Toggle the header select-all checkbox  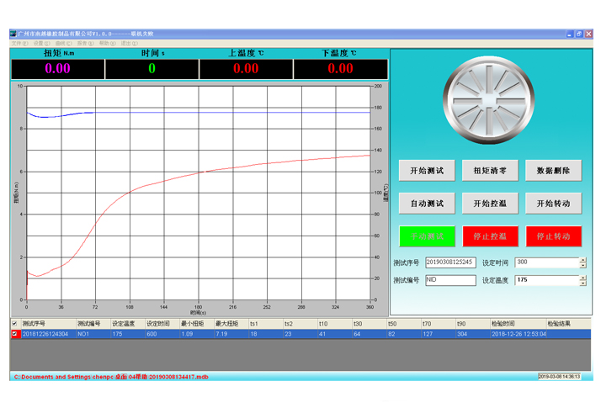pyautogui.click(x=13, y=323)
